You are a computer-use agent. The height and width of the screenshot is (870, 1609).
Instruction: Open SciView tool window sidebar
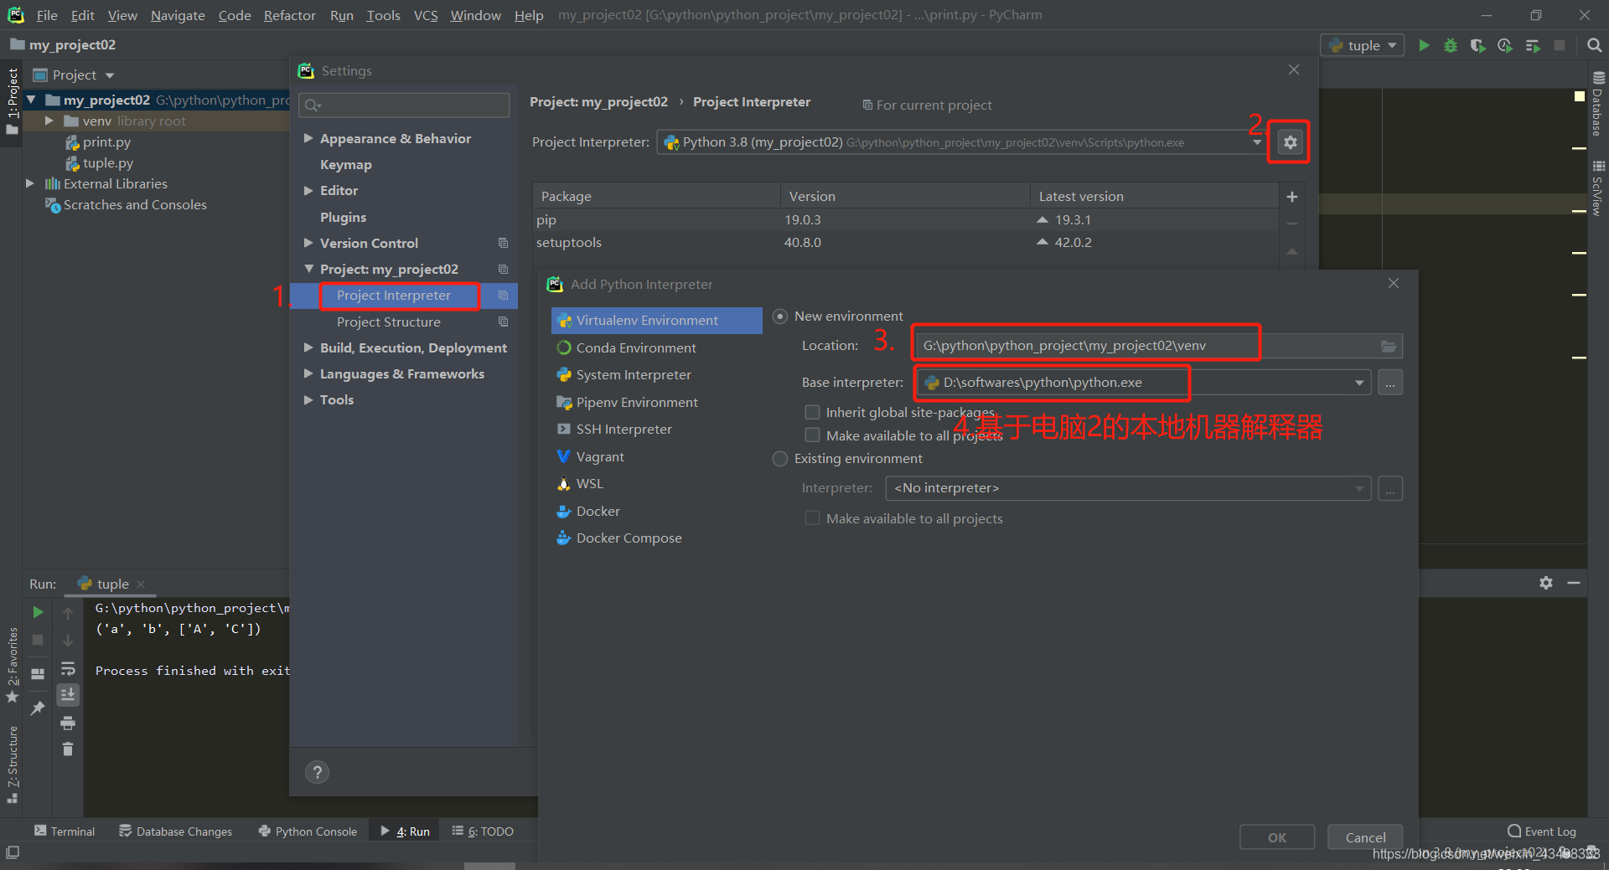[1597, 188]
